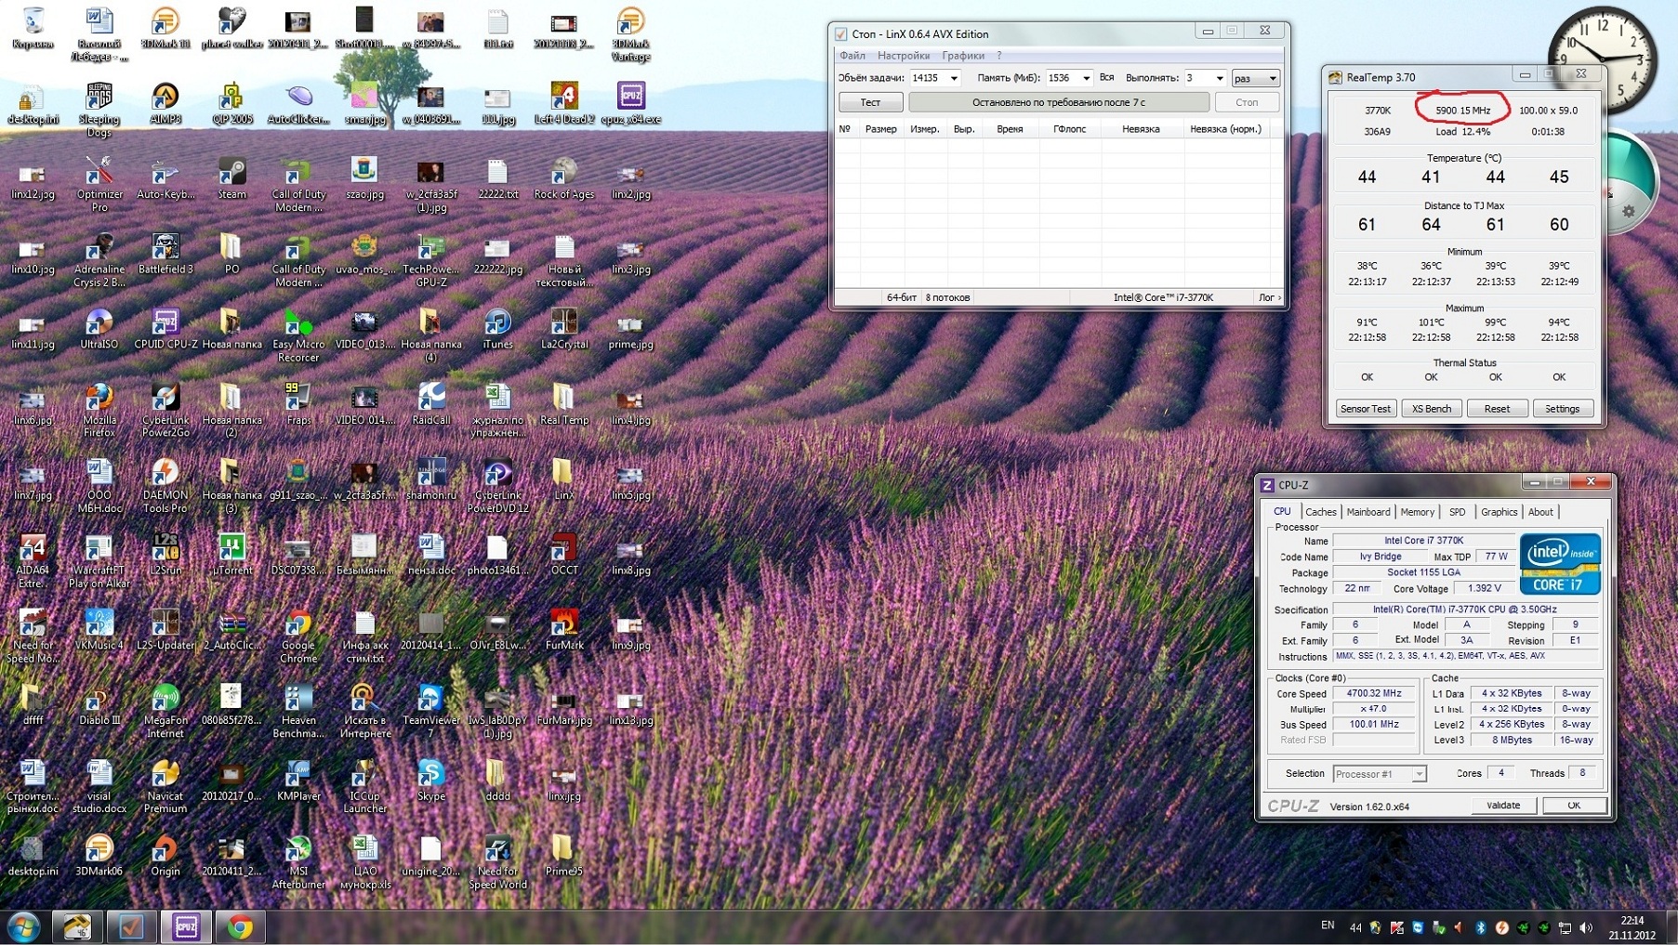Expand the 'раз' run mode dropdown in LinX
The image size is (1678, 945).
pyautogui.click(x=1272, y=78)
